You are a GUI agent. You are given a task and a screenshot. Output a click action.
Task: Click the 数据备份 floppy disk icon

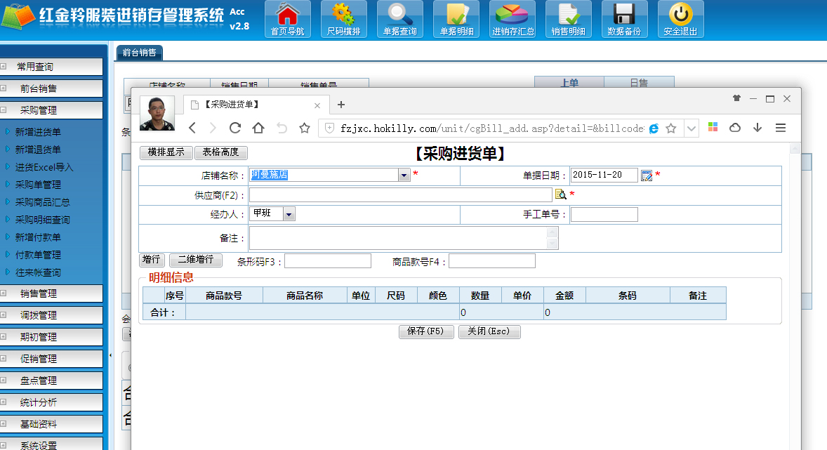click(624, 15)
